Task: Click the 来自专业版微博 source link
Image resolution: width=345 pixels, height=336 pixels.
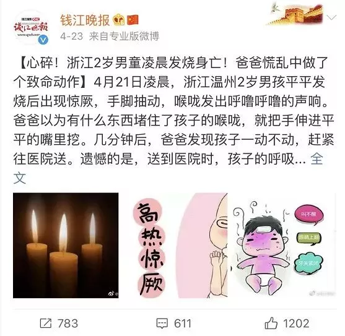Action: click(124, 36)
